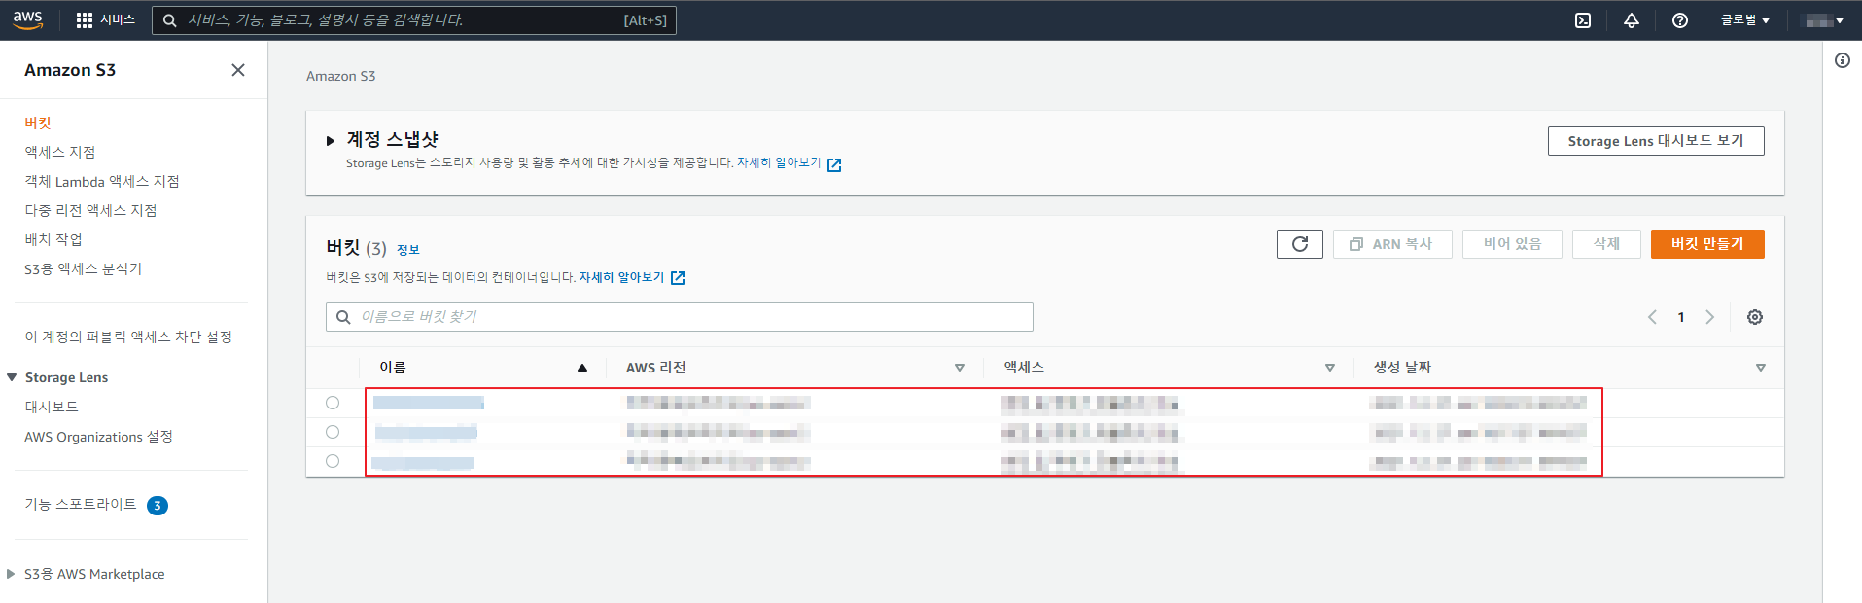Select the second bucket radio button
Screen dimensions: 1862x603
coord(333,432)
